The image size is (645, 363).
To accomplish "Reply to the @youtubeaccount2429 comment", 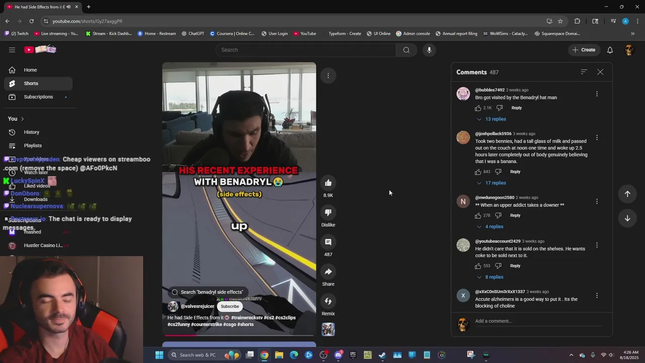I will click(x=515, y=266).
